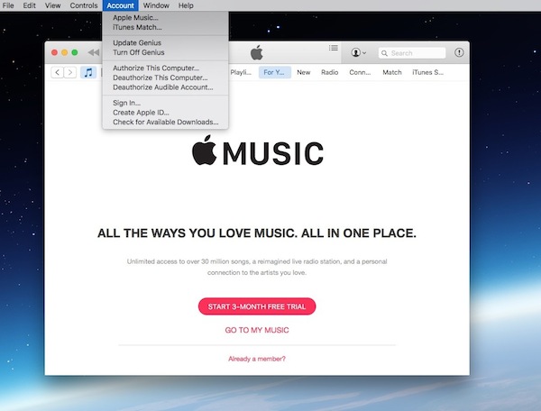
Task: Click the alert exclamation icon
Action: [x=459, y=52]
